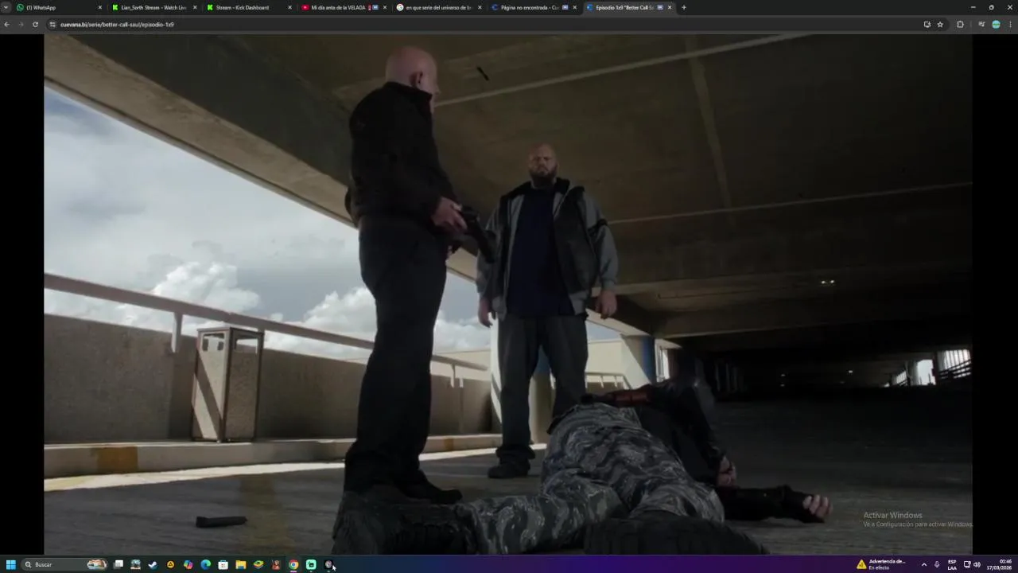
Task: Click the cuevana.bi address bar URL
Action: [x=117, y=25]
